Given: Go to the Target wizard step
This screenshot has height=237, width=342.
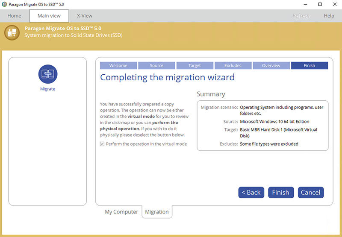Looking at the screenshot, I should tap(195, 66).
